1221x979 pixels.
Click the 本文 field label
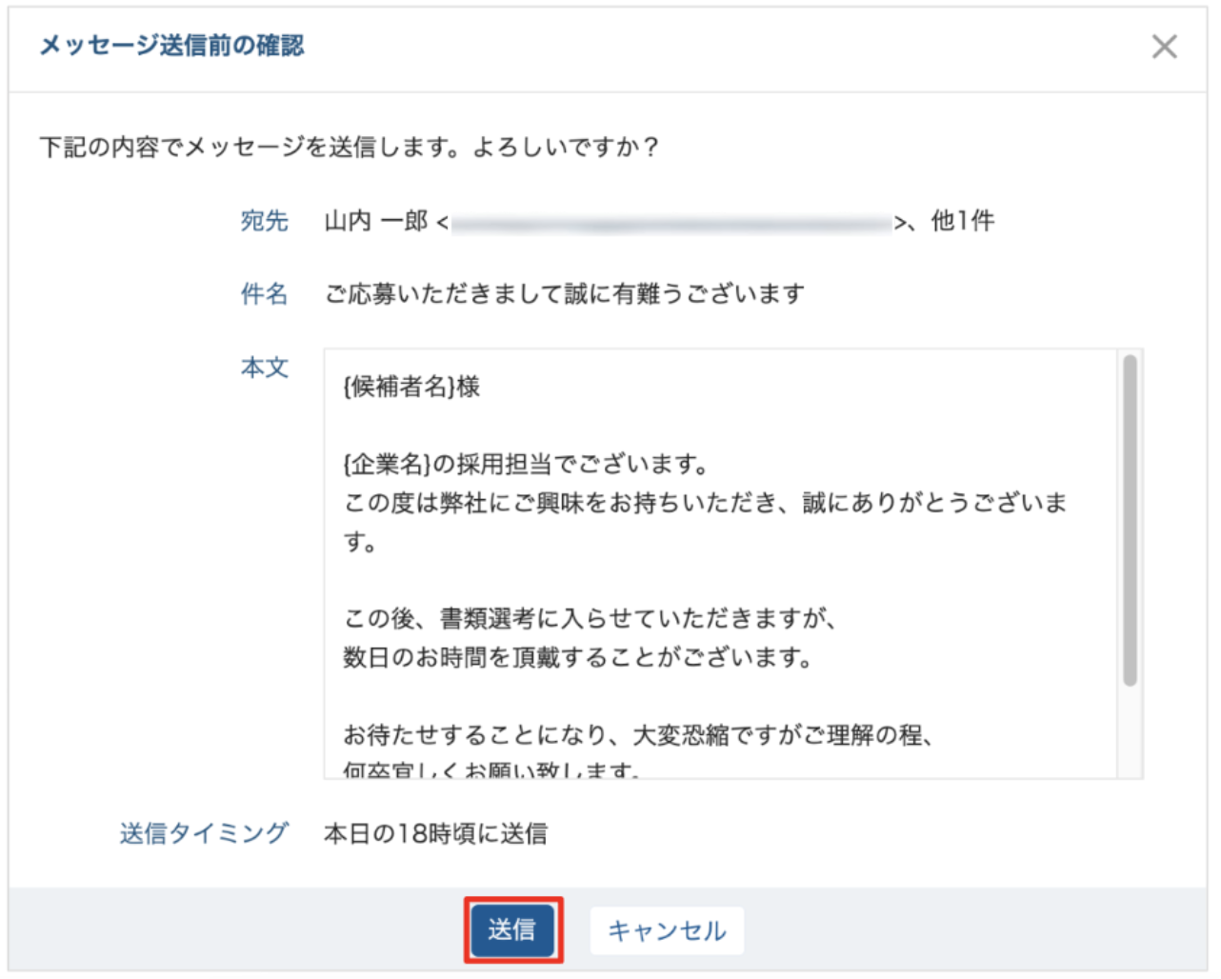(264, 368)
